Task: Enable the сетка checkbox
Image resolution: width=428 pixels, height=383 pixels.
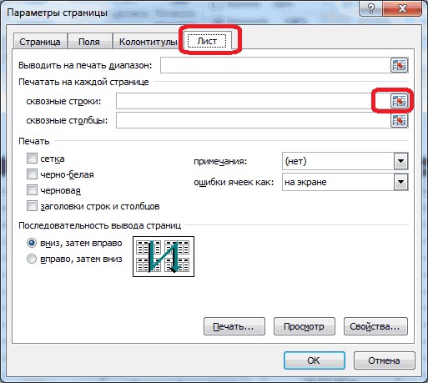Action: [32, 159]
